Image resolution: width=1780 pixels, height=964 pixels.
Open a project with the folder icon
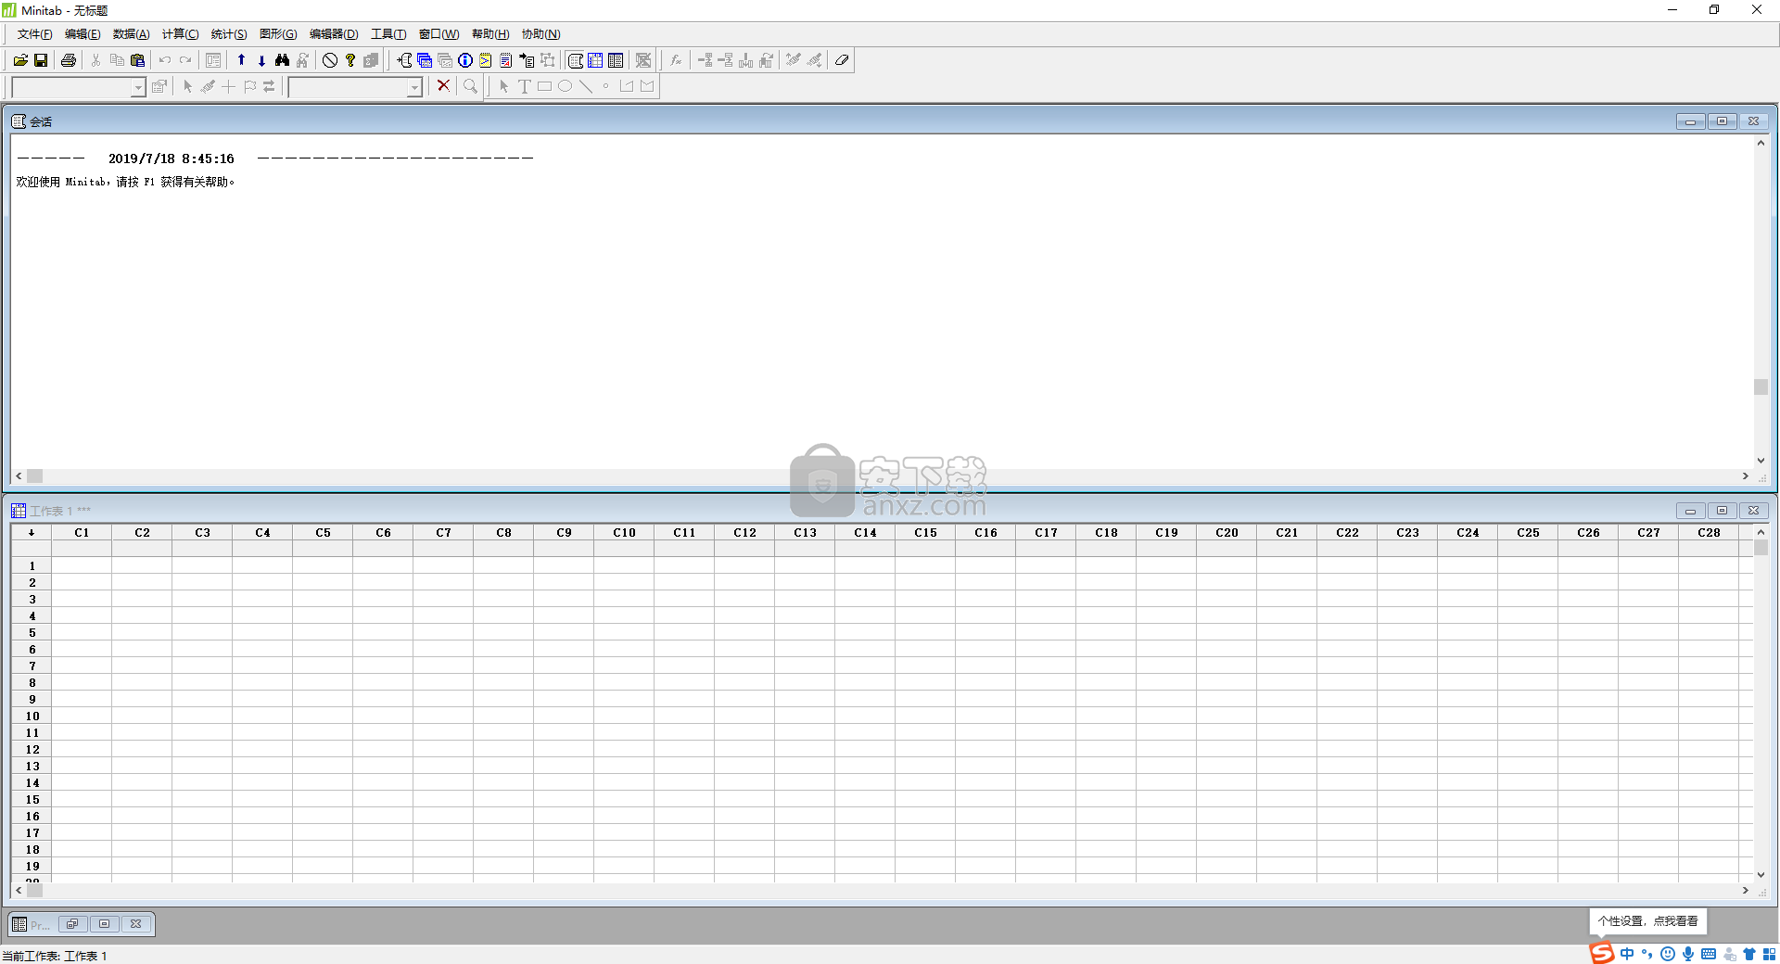point(20,60)
